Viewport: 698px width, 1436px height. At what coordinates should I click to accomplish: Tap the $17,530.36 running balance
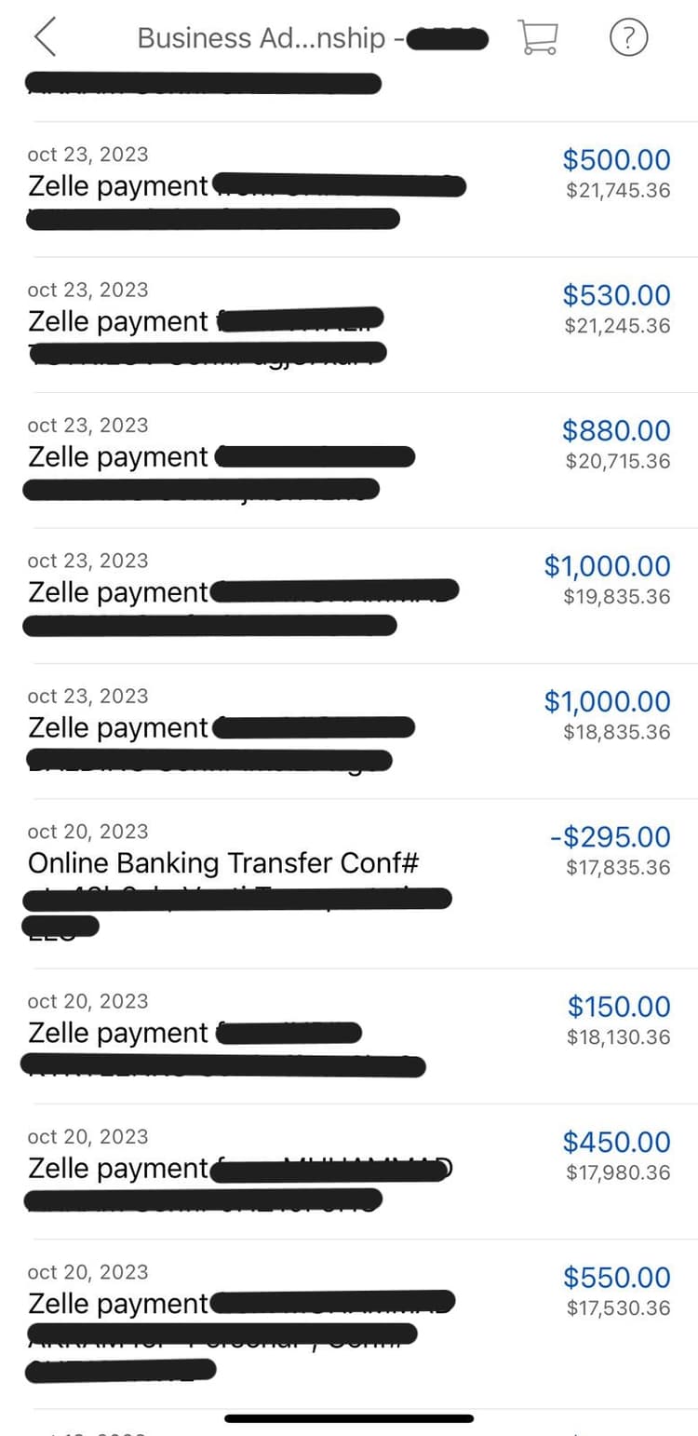[x=618, y=1308]
